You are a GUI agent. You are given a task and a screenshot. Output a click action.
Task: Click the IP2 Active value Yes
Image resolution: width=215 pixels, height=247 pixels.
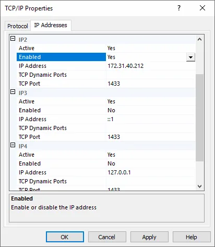pyautogui.click(x=111, y=48)
